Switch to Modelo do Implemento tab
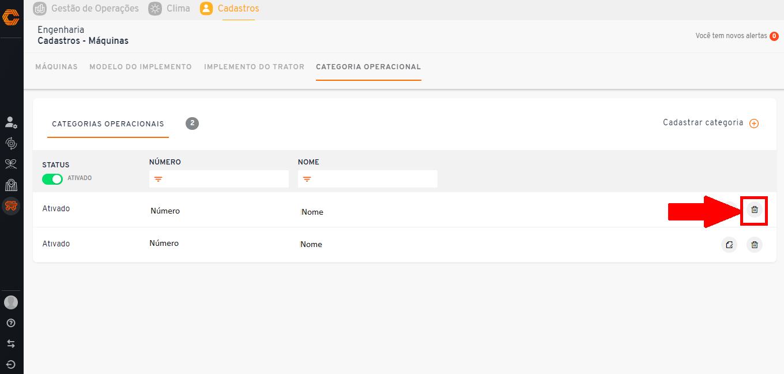784x374 pixels. [x=141, y=67]
